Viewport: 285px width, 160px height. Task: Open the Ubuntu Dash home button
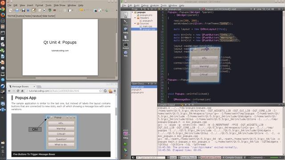(3, 3)
